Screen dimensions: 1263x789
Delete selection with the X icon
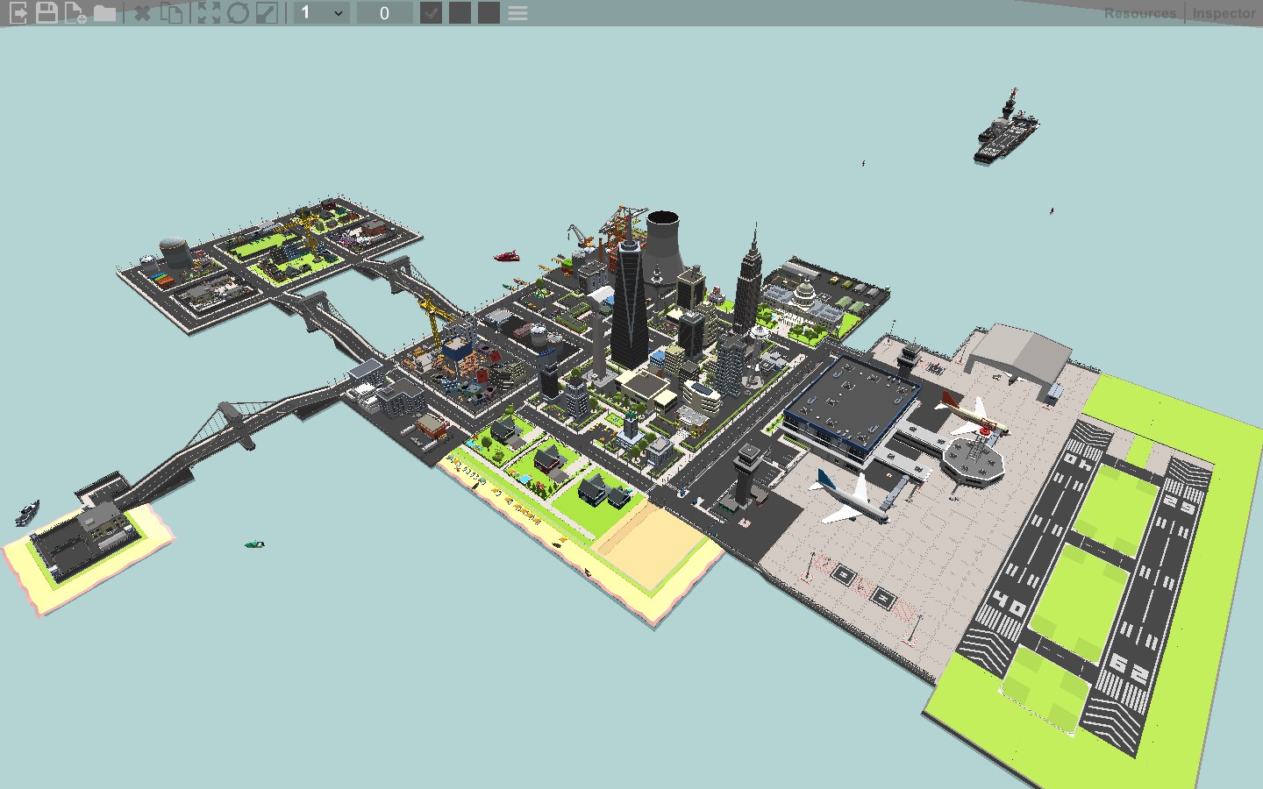point(142,13)
